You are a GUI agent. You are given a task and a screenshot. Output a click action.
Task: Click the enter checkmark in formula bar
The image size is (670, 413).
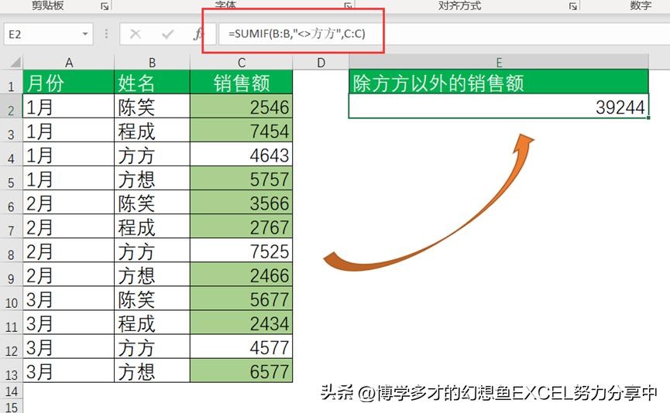point(167,34)
